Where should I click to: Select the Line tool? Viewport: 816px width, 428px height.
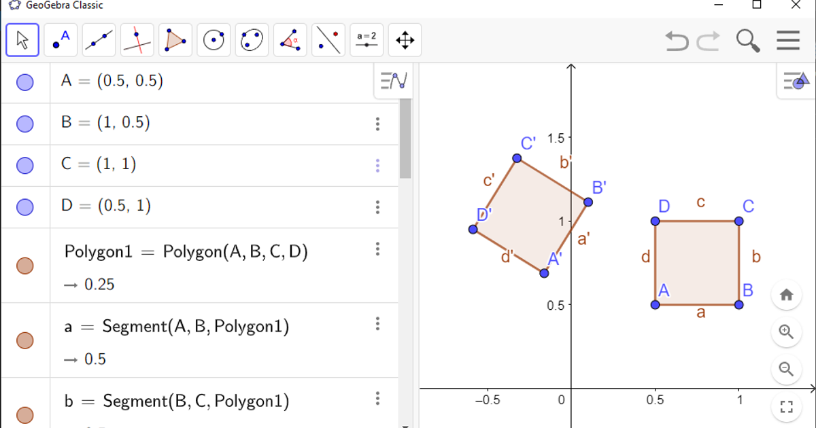[99, 40]
